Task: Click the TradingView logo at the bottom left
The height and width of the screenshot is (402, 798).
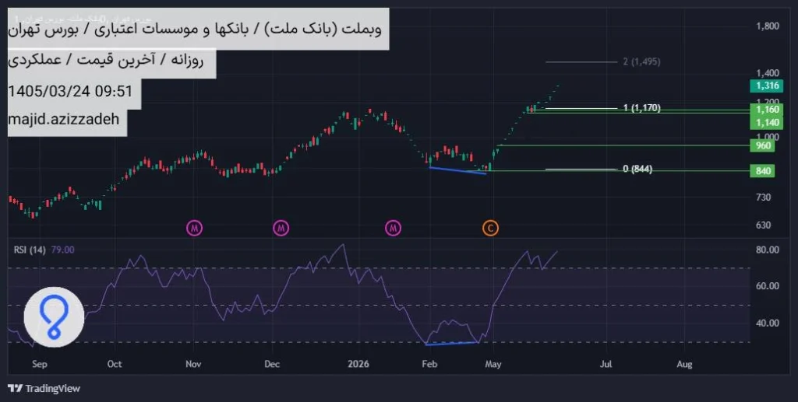Action: (x=44, y=388)
